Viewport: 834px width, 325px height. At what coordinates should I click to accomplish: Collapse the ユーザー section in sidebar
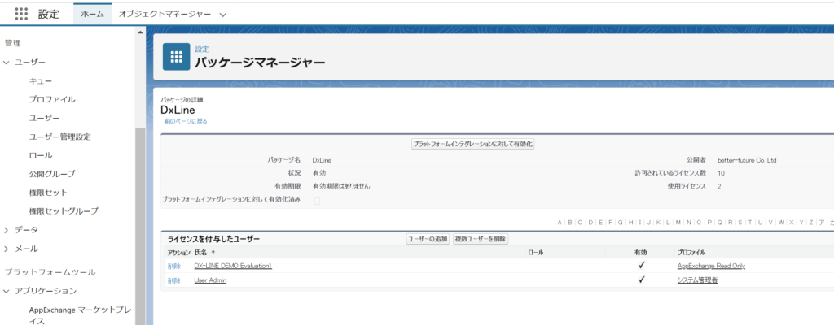7,62
